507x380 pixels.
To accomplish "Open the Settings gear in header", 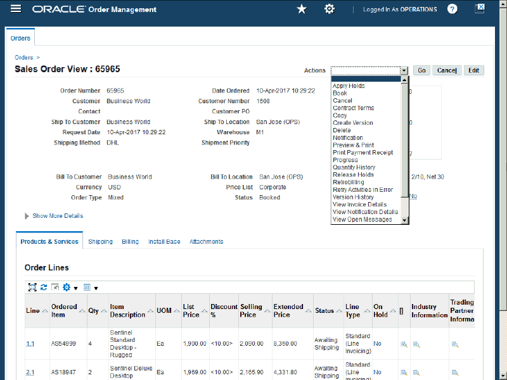I will (x=330, y=9).
